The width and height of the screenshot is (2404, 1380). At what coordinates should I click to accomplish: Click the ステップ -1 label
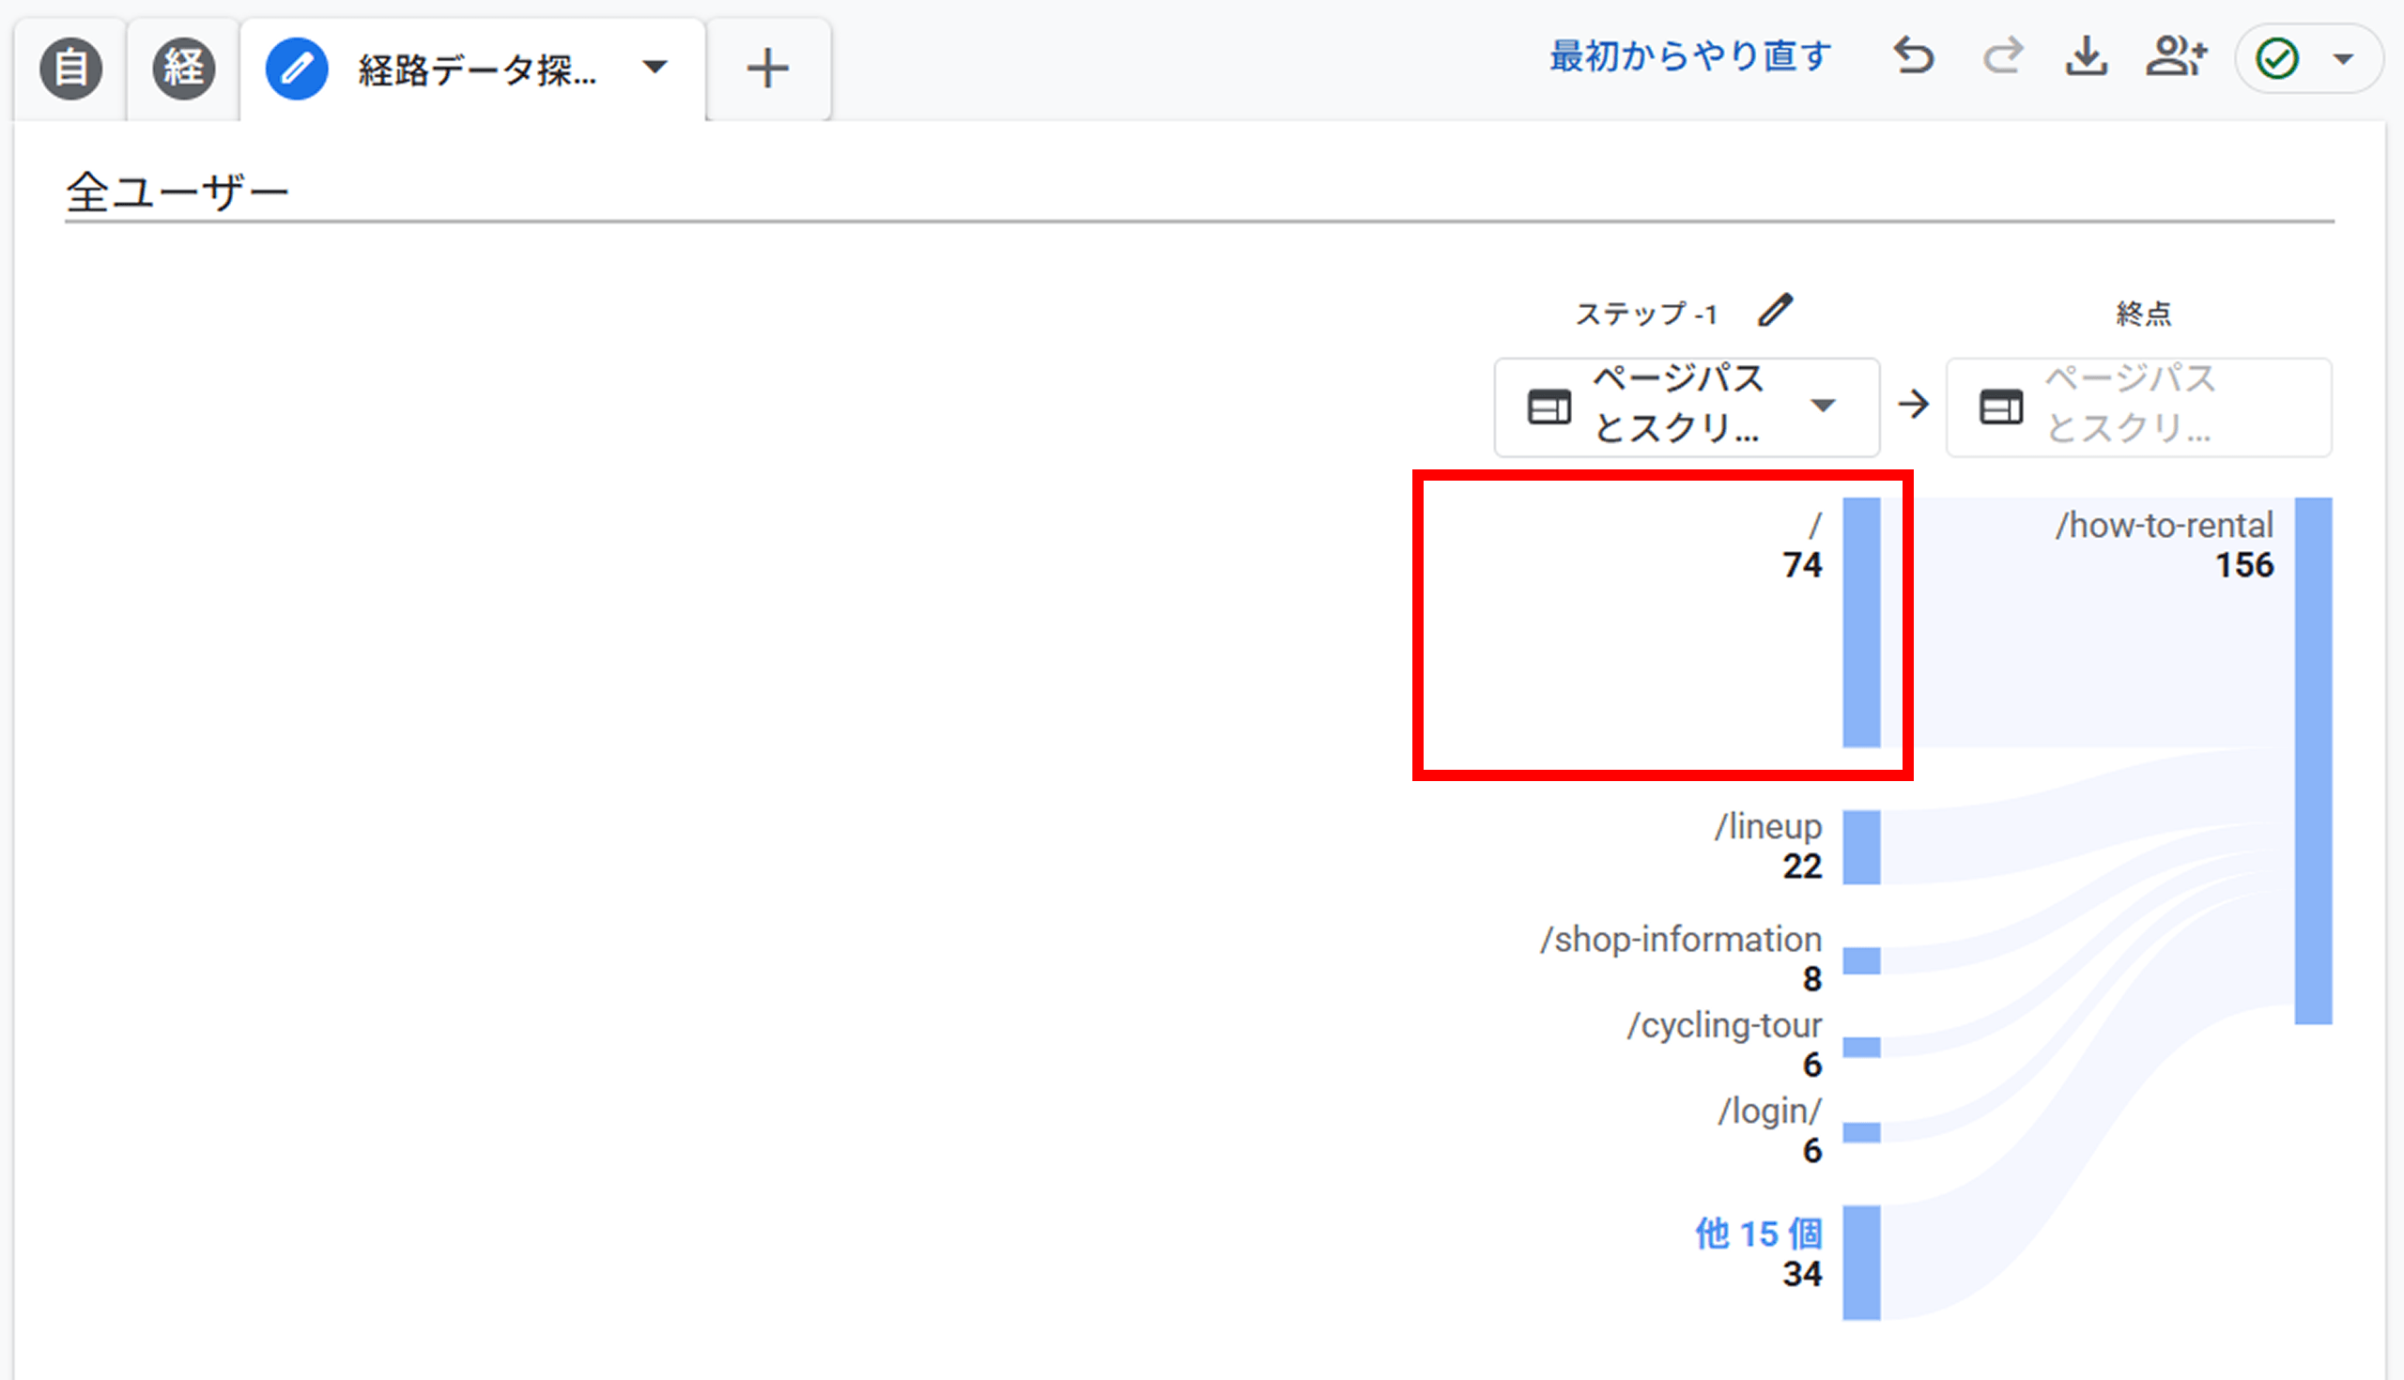1645,314
